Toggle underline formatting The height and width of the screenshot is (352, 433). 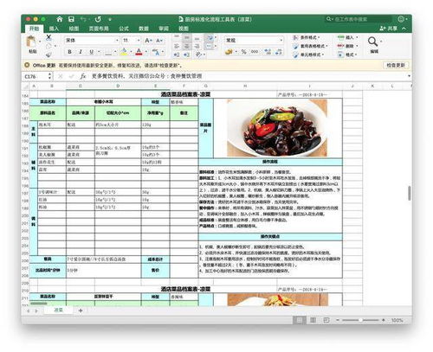click(x=92, y=52)
